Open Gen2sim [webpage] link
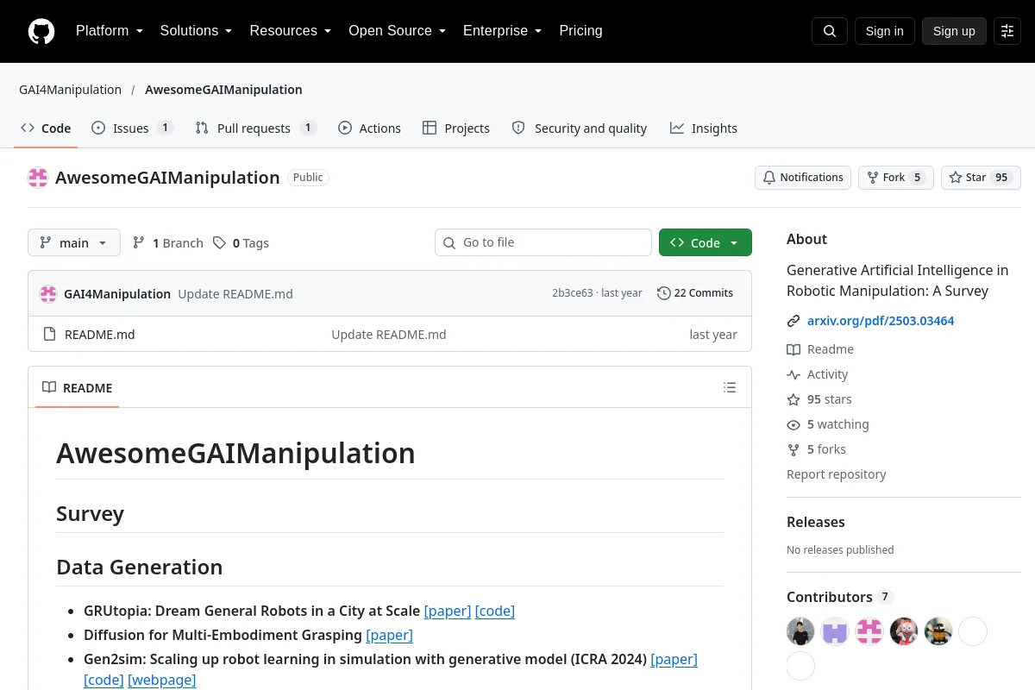This screenshot has height=690, width=1035. tap(162, 680)
